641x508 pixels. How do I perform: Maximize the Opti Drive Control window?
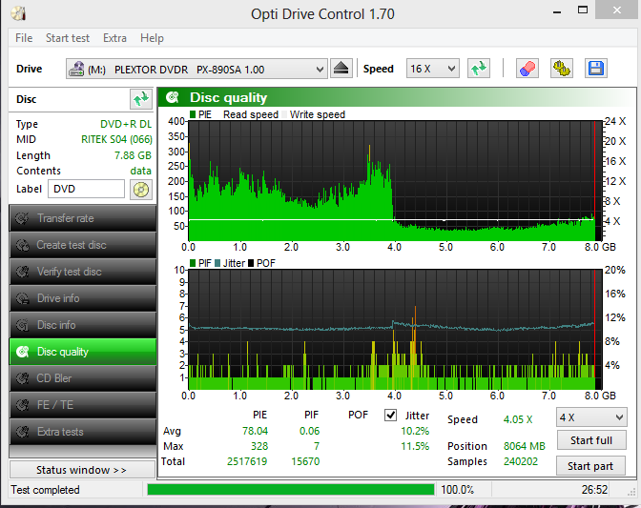(583, 10)
